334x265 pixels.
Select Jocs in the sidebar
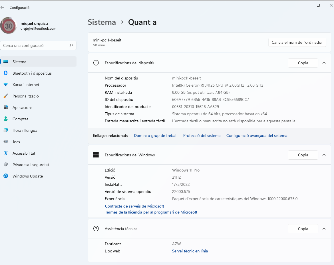pos(38,142)
